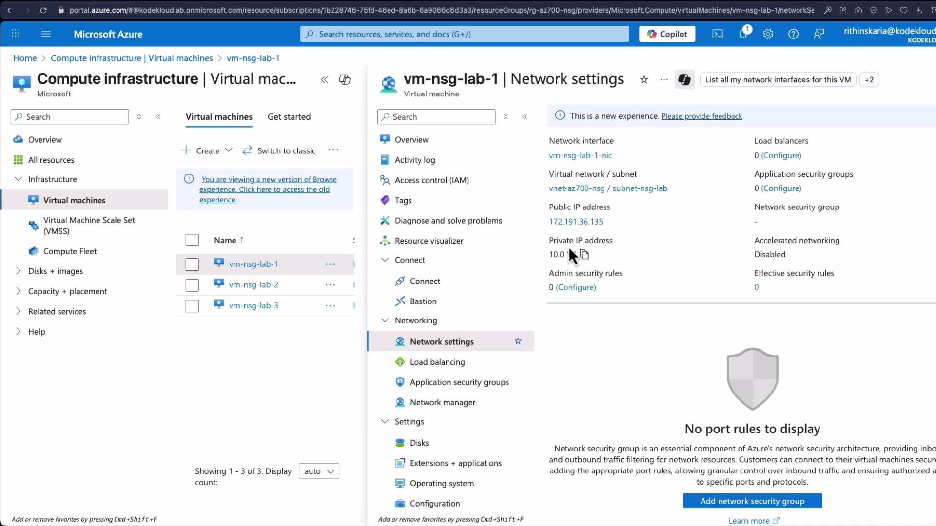Select the vm-nsg-lab-2 checkbox
This screenshot has height=526, width=936.
pos(192,285)
